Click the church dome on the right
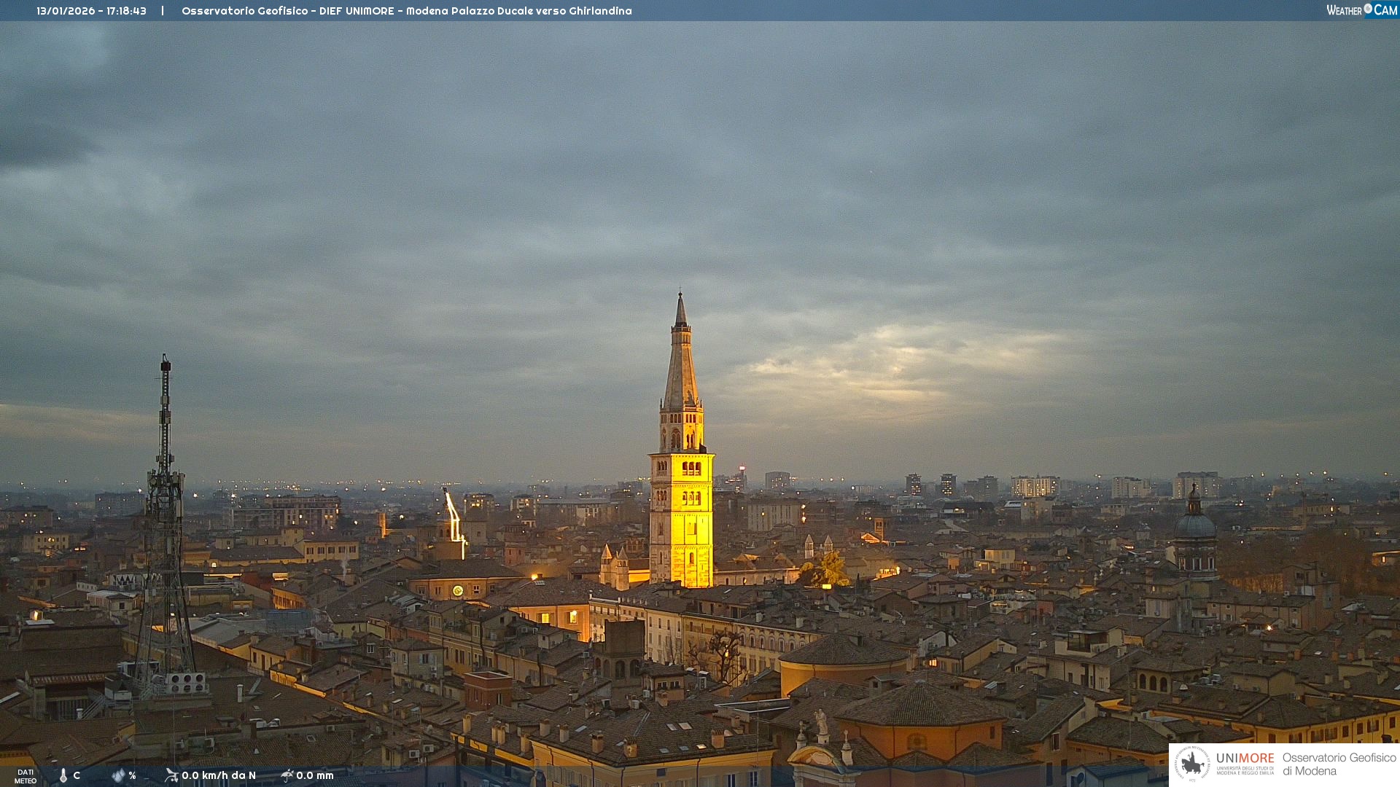Viewport: 1400px width, 787px height. tap(1194, 525)
